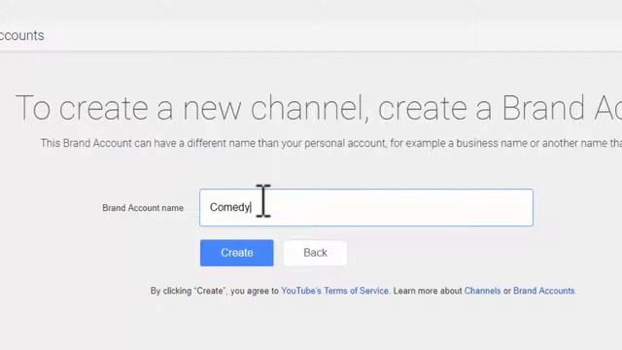Click the Brand Account name input field
622x350 pixels.
[x=366, y=207]
